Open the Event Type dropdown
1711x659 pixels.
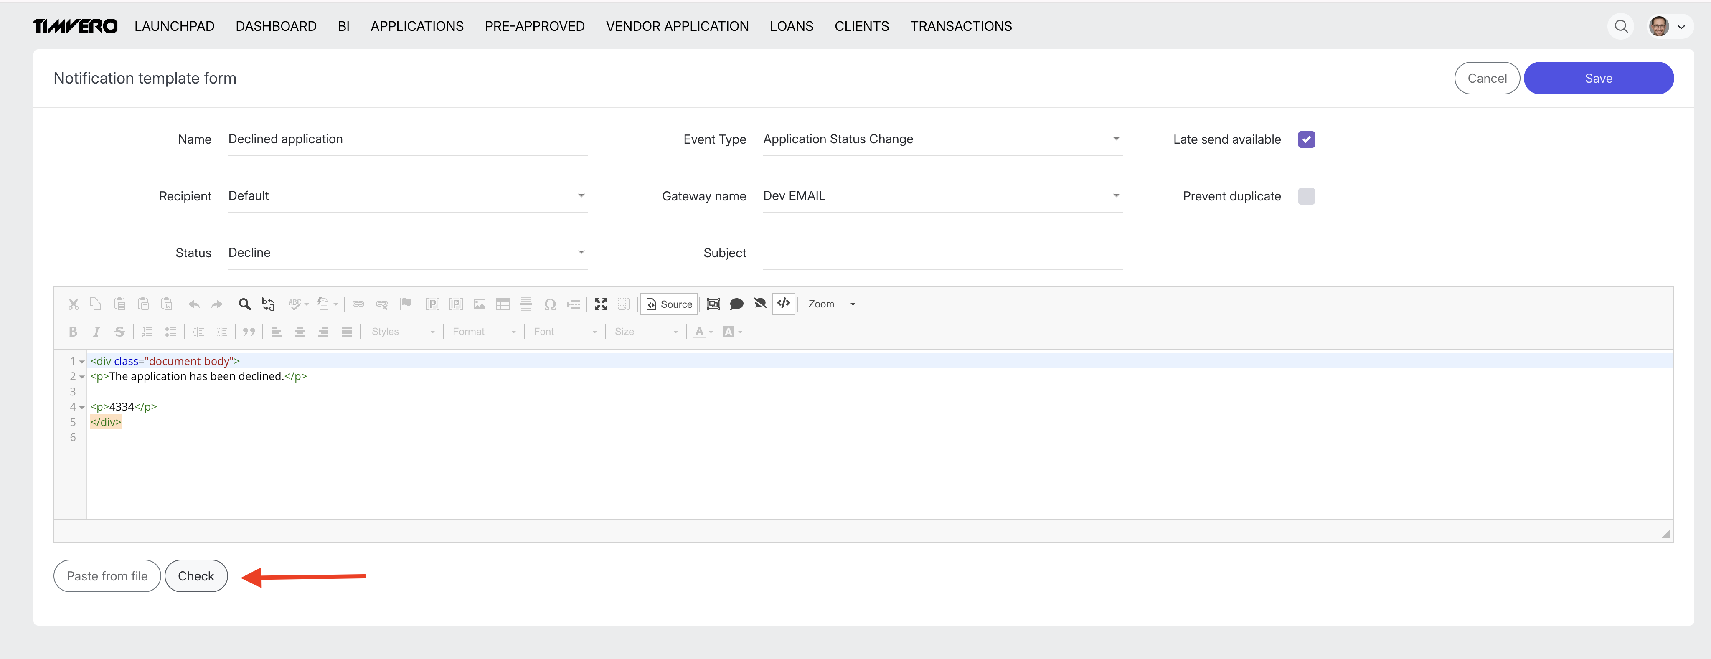942,139
